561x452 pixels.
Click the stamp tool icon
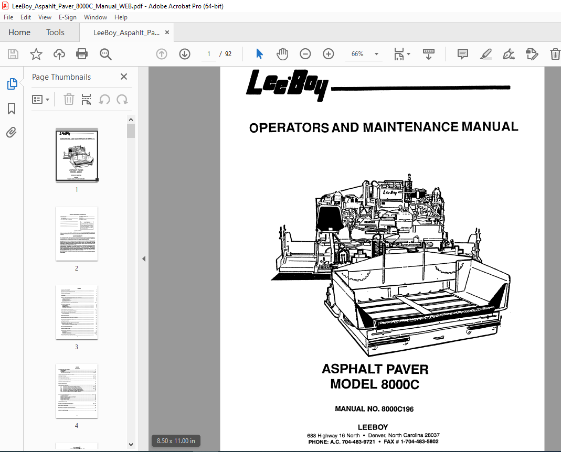coord(532,54)
